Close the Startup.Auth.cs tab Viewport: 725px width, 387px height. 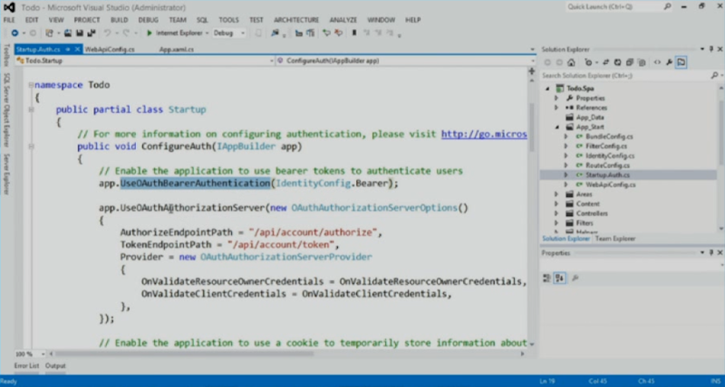77,50
